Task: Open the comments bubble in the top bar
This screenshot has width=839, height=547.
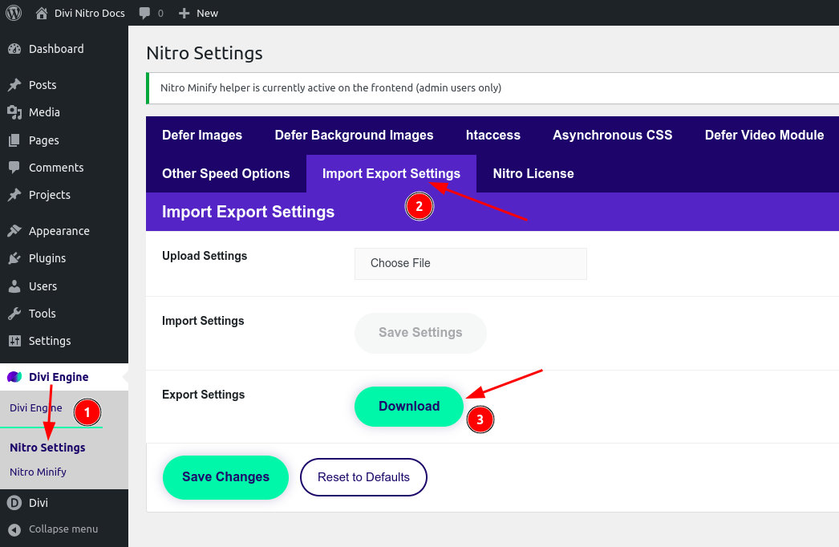Action: (x=145, y=13)
